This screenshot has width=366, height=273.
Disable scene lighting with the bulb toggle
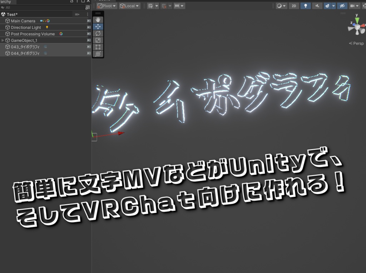click(305, 6)
